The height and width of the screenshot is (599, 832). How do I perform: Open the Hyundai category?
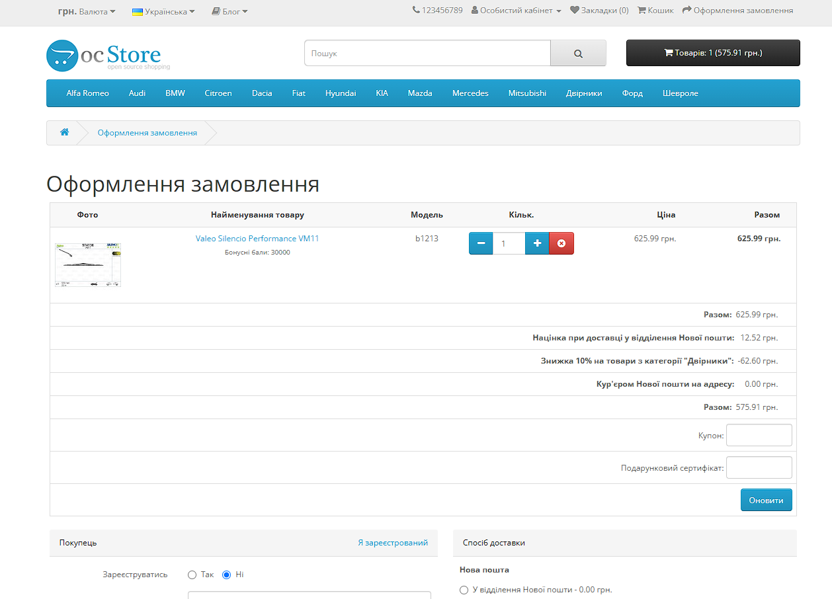(341, 93)
